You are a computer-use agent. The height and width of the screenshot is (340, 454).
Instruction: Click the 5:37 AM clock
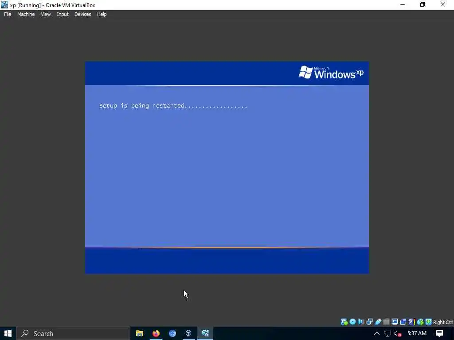[417, 333]
